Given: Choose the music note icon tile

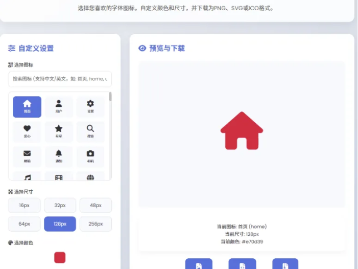Looking at the screenshot, I should click(x=27, y=176).
